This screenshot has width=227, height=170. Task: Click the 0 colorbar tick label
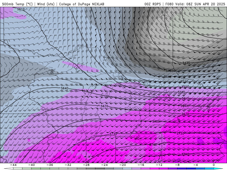tap(214, 165)
